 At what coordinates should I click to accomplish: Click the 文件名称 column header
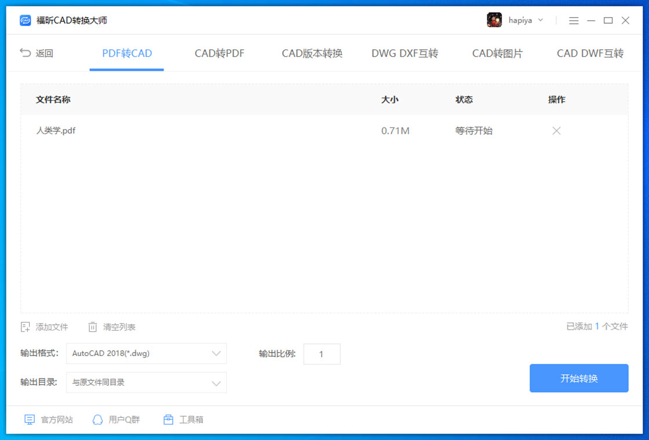point(53,99)
